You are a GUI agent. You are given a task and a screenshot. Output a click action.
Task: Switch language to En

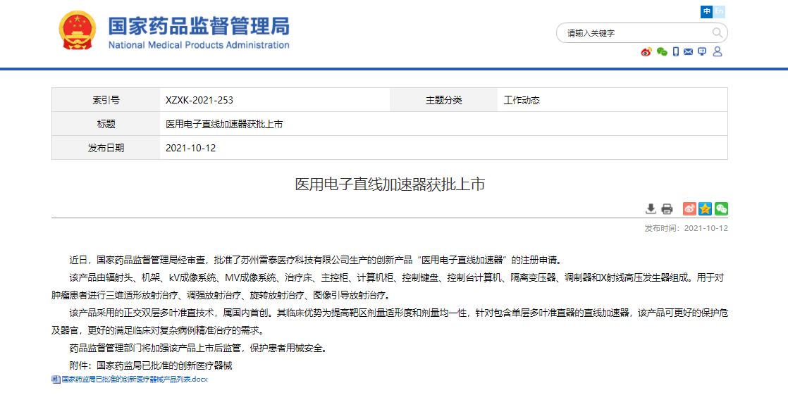[720, 12]
